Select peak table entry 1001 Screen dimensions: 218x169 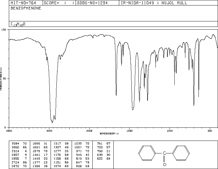point(78,147)
